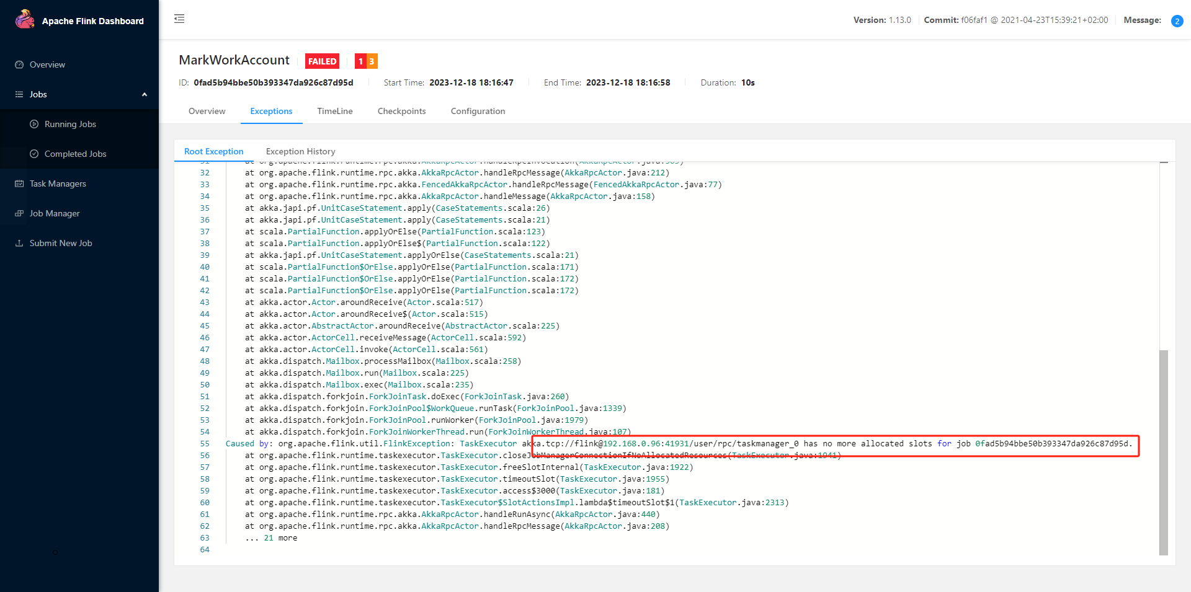Open the Configuration tab
The width and height of the screenshot is (1191, 592).
point(478,111)
